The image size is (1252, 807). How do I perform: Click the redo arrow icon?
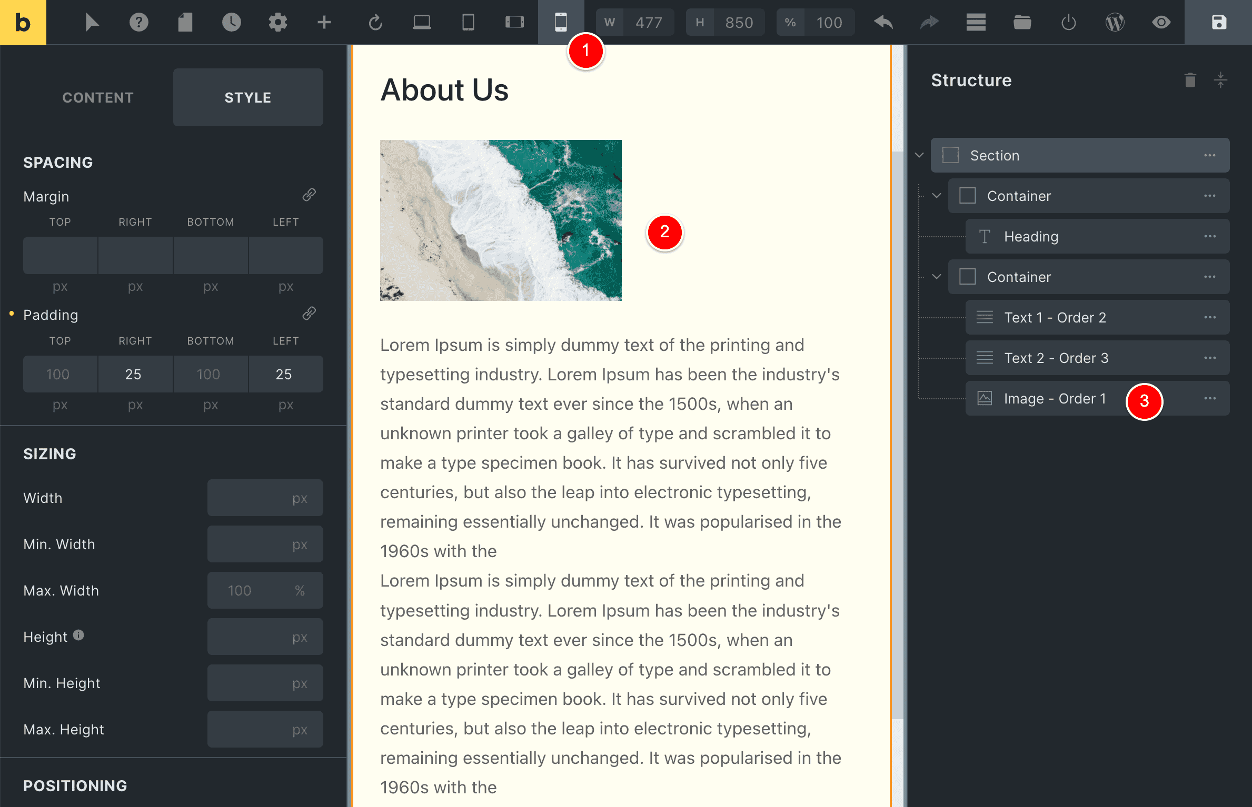click(929, 22)
